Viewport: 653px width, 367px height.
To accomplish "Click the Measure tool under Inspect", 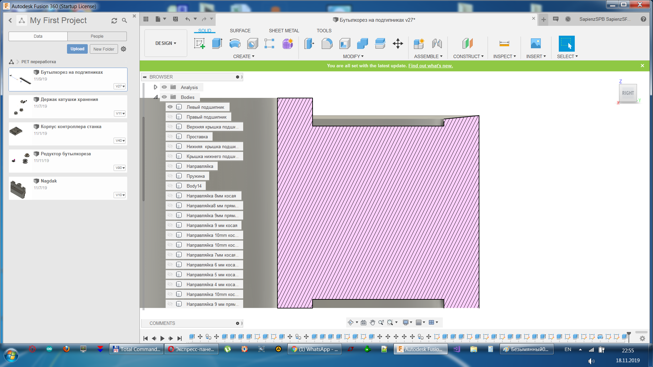I will (504, 43).
